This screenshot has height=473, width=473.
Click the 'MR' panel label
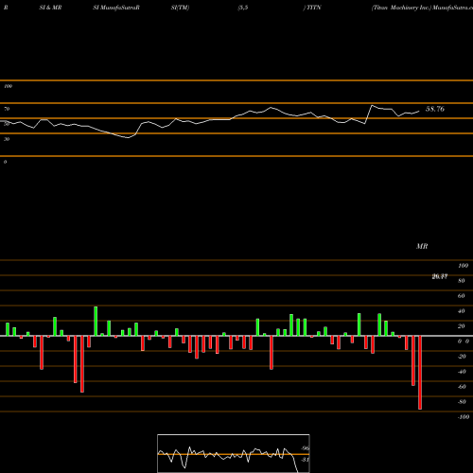coord(422,246)
